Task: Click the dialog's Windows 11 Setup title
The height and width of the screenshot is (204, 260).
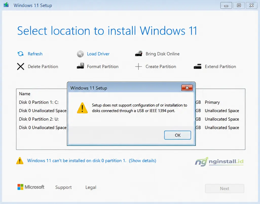Action: (88, 88)
